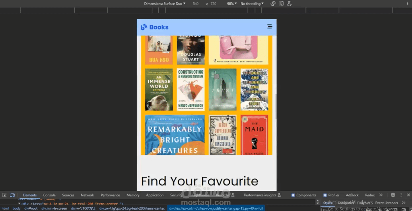Click the rotate device orientation icon
The height and width of the screenshot is (211, 412).
273,4
